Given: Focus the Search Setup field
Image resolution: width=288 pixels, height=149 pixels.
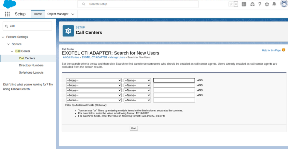Looking at the screenshot, I should click(x=138, y=4).
